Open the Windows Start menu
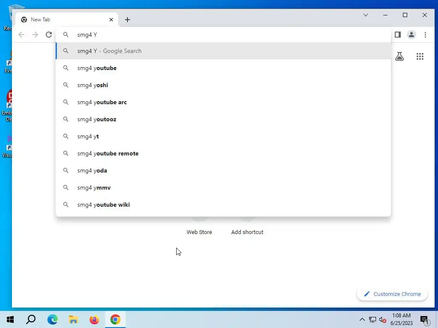This screenshot has width=438, height=328. click(x=10, y=319)
